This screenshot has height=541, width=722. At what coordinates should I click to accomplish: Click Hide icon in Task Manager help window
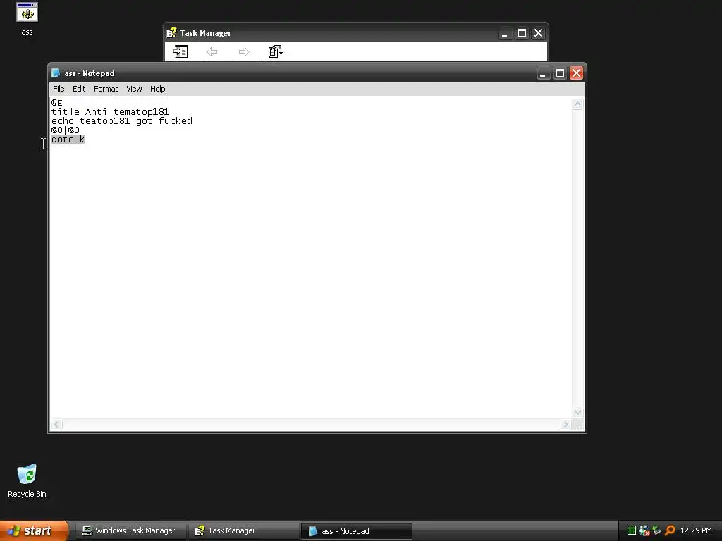[180, 52]
